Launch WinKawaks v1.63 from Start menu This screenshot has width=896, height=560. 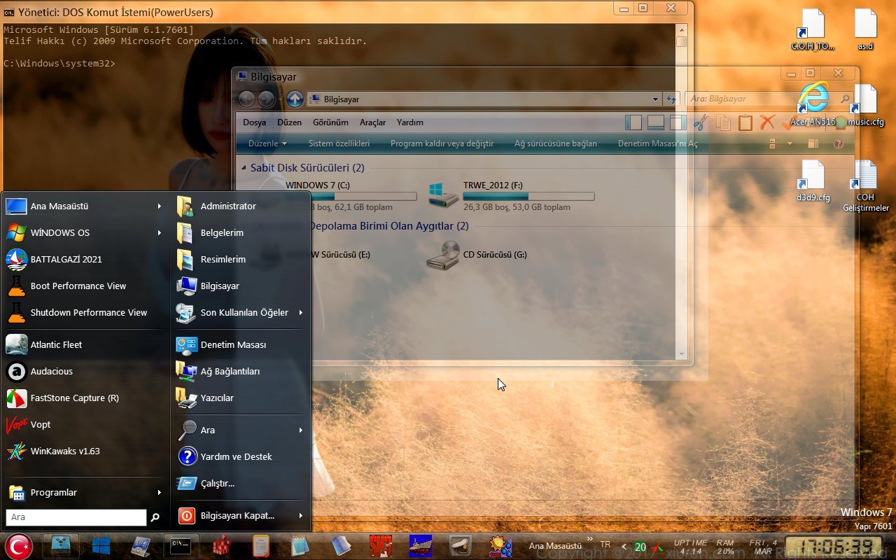(x=85, y=451)
